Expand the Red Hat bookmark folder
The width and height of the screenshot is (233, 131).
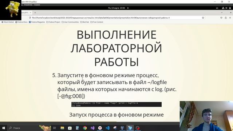pyautogui.click(x=84, y=22)
